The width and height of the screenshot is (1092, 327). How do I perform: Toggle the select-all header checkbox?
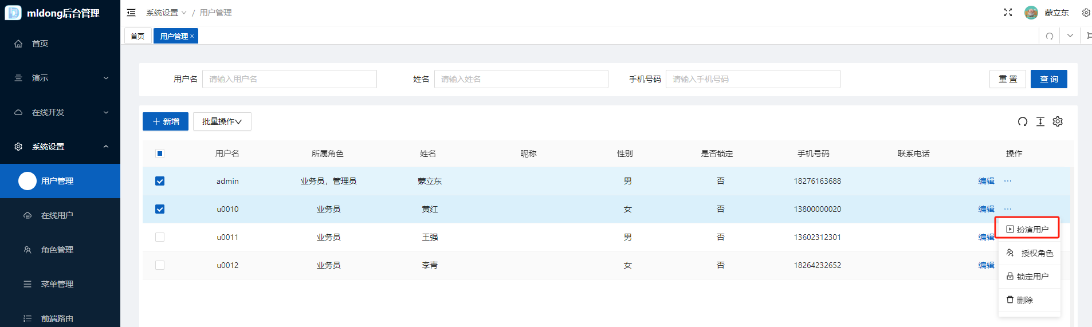160,153
